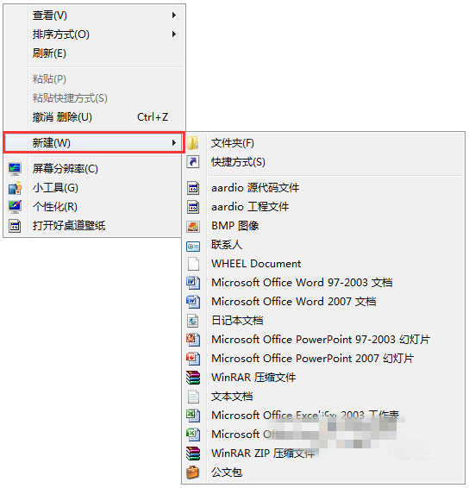469x488 pixels.
Task: Click the Word 97-2003 文档 icon
Action: 193,283
